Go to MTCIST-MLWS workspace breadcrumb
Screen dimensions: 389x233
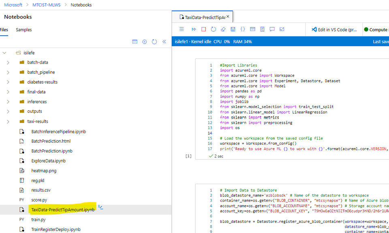tap(46, 5)
